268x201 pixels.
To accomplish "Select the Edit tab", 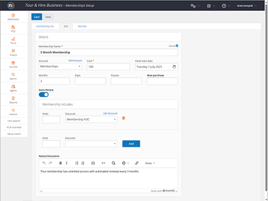I will coord(66,26).
